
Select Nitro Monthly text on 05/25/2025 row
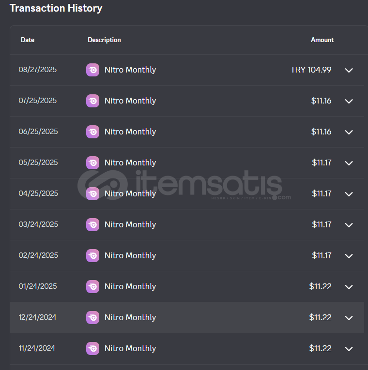coord(130,163)
